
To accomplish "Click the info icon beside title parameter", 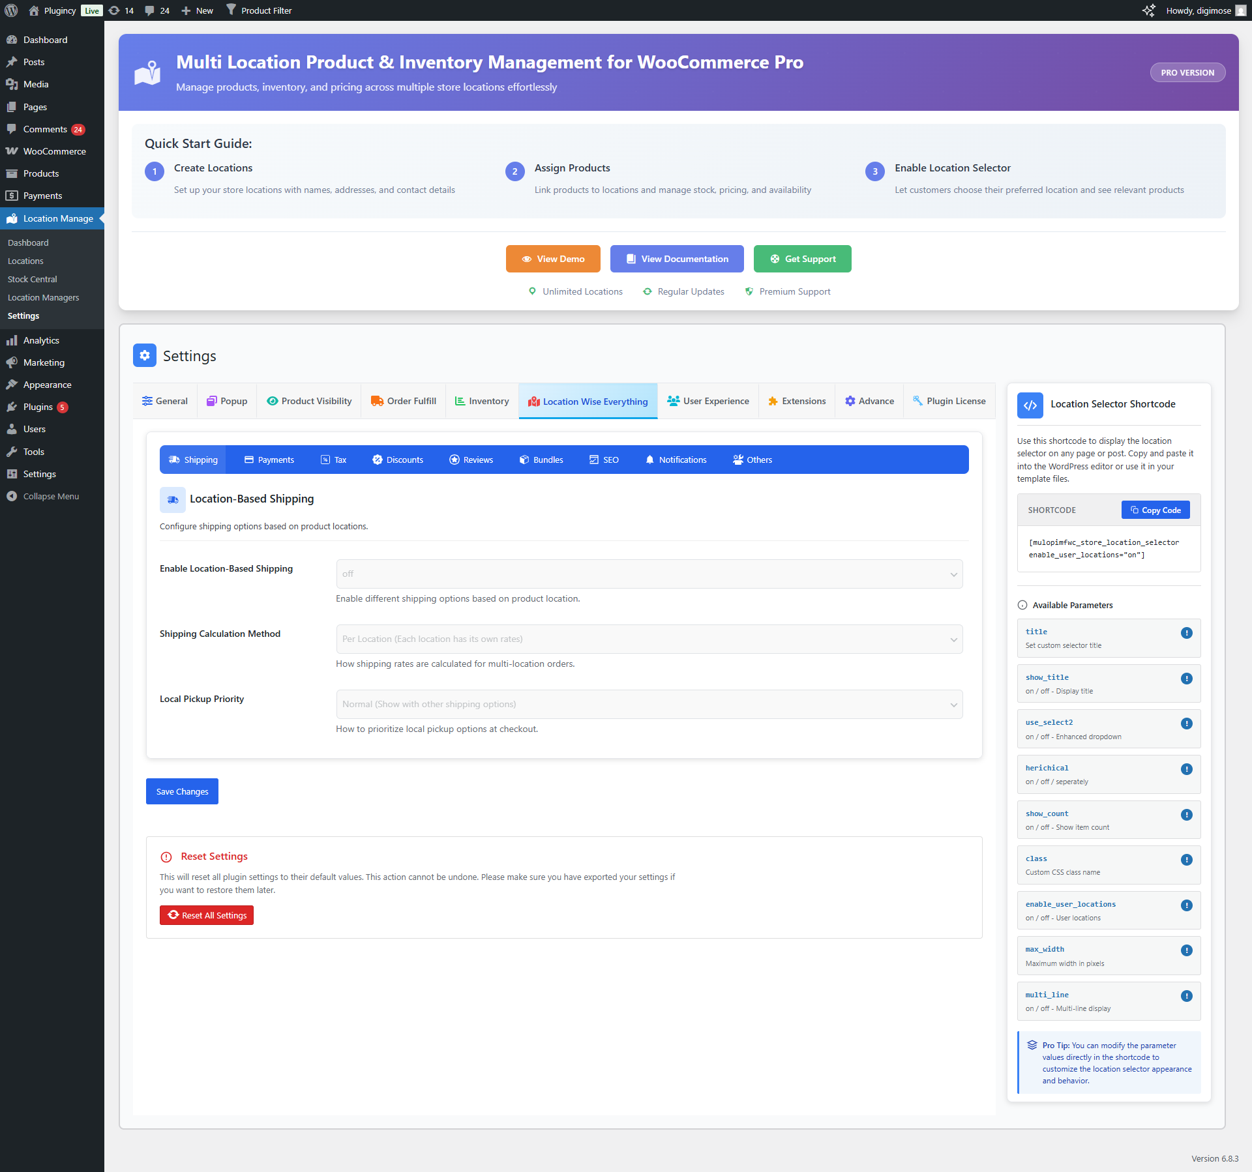I will (x=1186, y=633).
